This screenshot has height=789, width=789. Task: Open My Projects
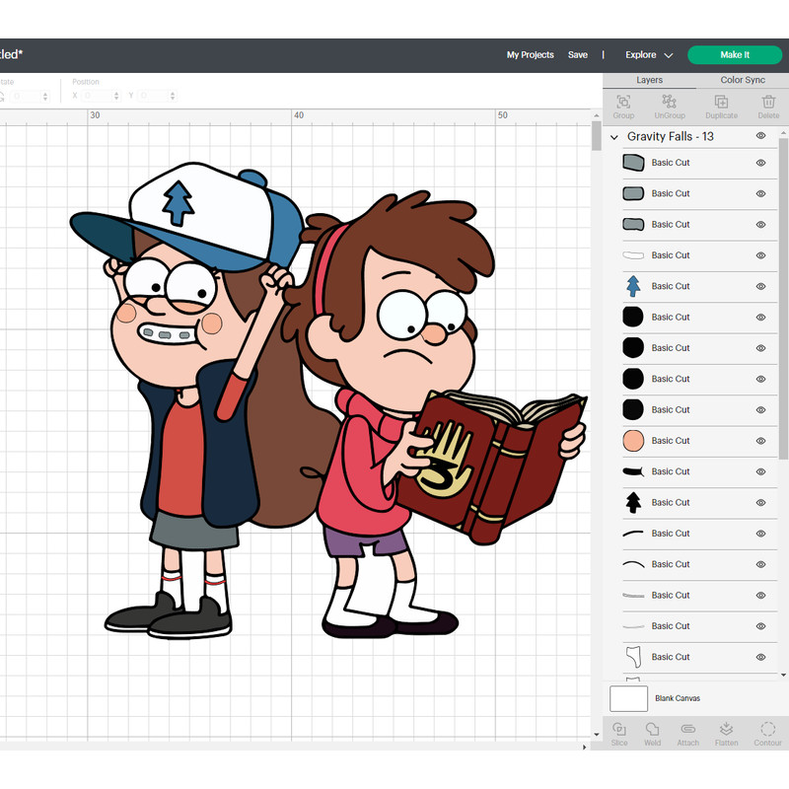pos(530,55)
